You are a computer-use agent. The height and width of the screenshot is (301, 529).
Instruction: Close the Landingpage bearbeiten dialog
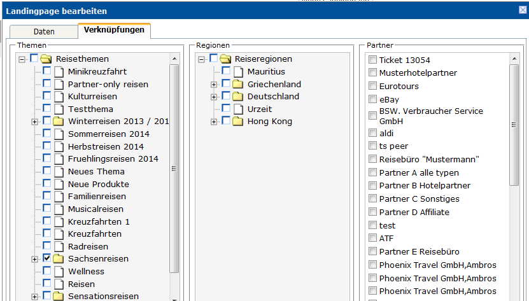[523, 11]
